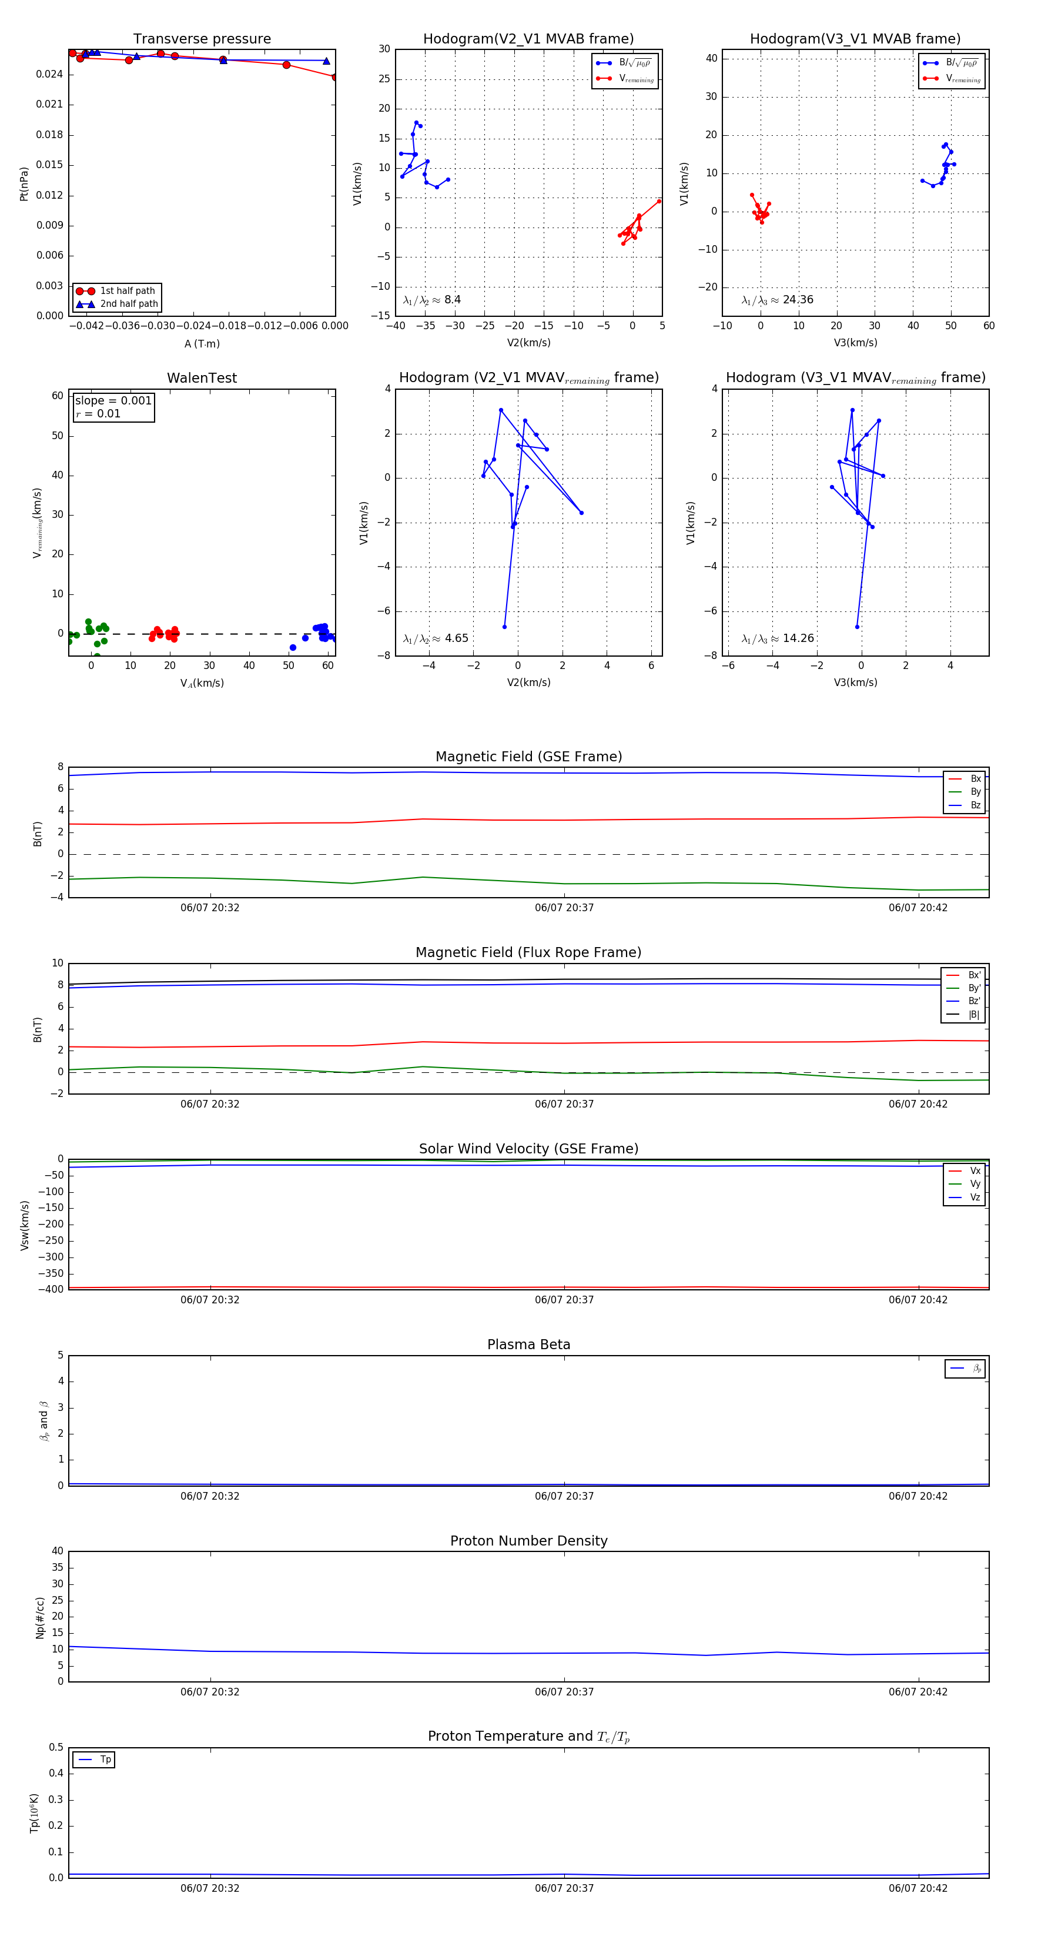Click the "Bz" legend entry in GSE field plot
Viewport: 1058px width, 1940px height.
coord(965,805)
